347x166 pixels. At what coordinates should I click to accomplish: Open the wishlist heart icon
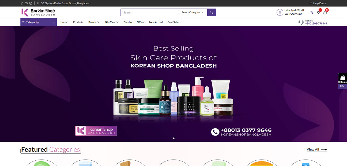coord(319,12)
